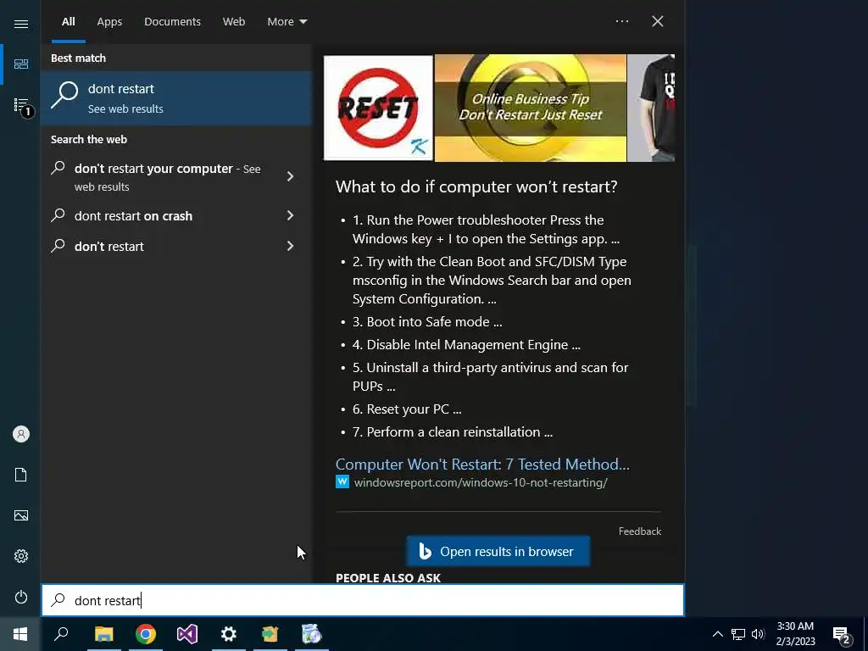Open the Settings gear in sidebar

click(x=21, y=556)
